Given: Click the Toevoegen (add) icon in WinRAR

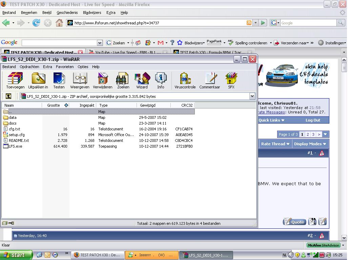Looking at the screenshot, I should click(15, 81).
